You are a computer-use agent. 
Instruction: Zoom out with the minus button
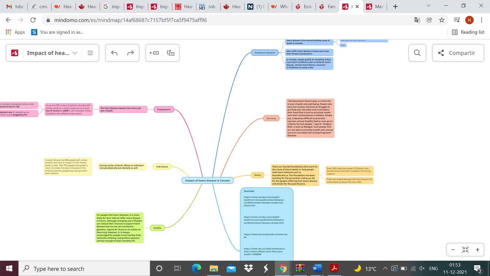pyautogui.click(x=453, y=250)
